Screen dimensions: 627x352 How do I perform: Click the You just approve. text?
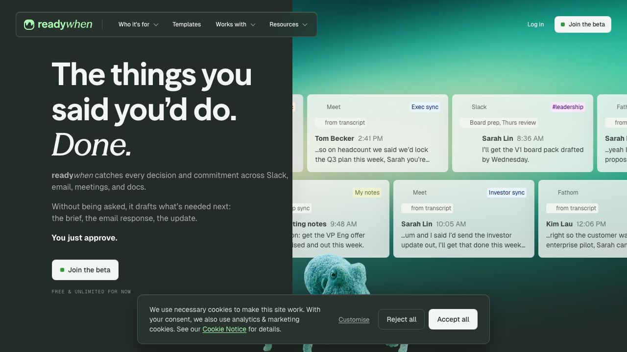[x=85, y=238]
